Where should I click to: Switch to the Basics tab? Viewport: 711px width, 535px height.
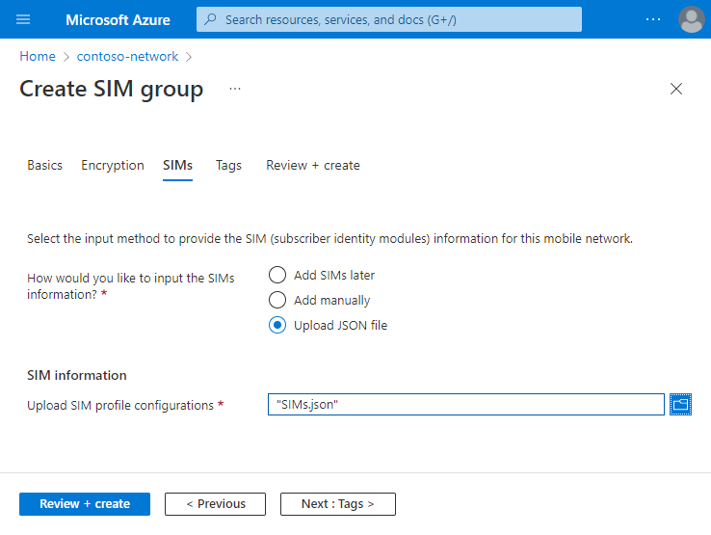click(x=44, y=165)
